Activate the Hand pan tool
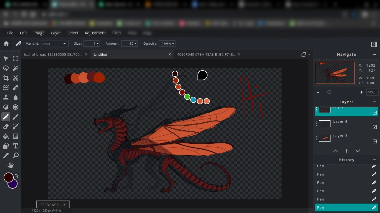This screenshot has height=213, width=380. coord(11,166)
